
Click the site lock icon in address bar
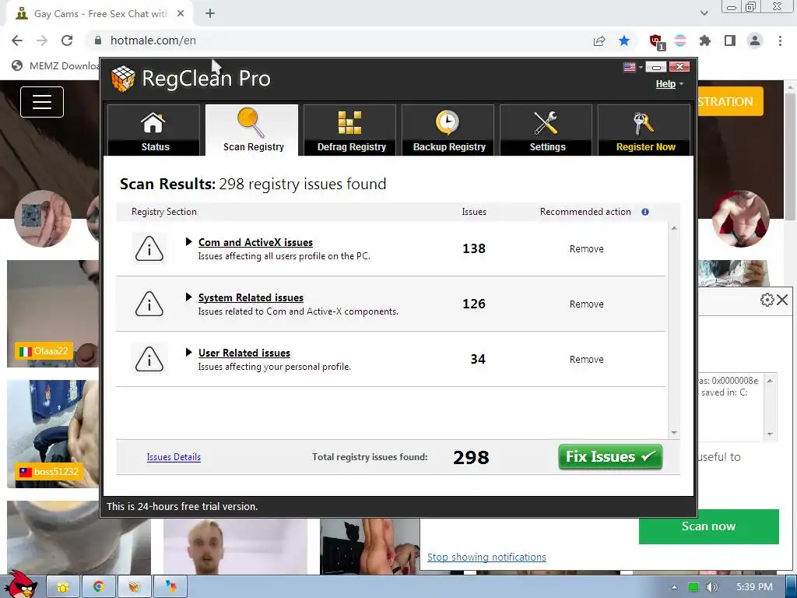(x=97, y=40)
